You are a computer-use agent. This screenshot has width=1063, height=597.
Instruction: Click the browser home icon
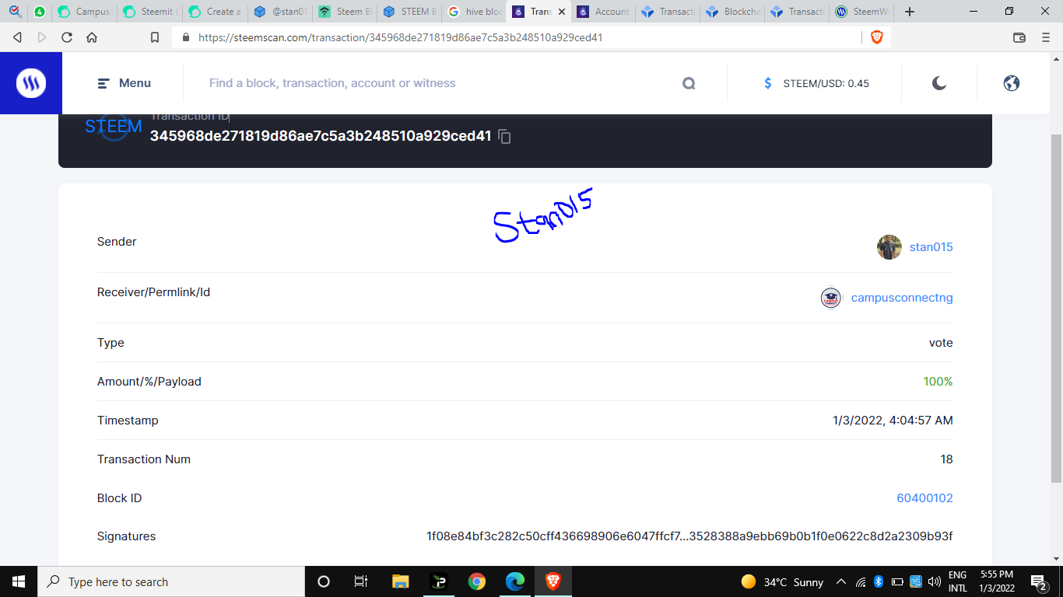92,37
